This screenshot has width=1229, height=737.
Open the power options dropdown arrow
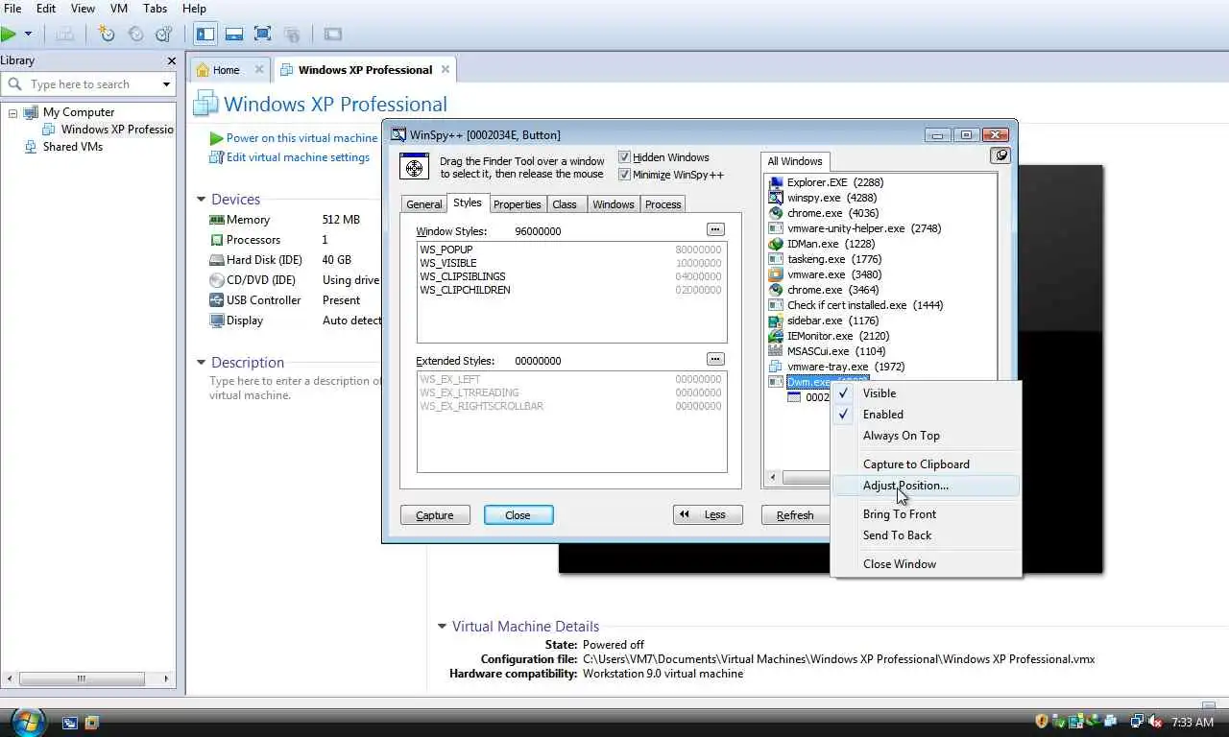(x=28, y=34)
